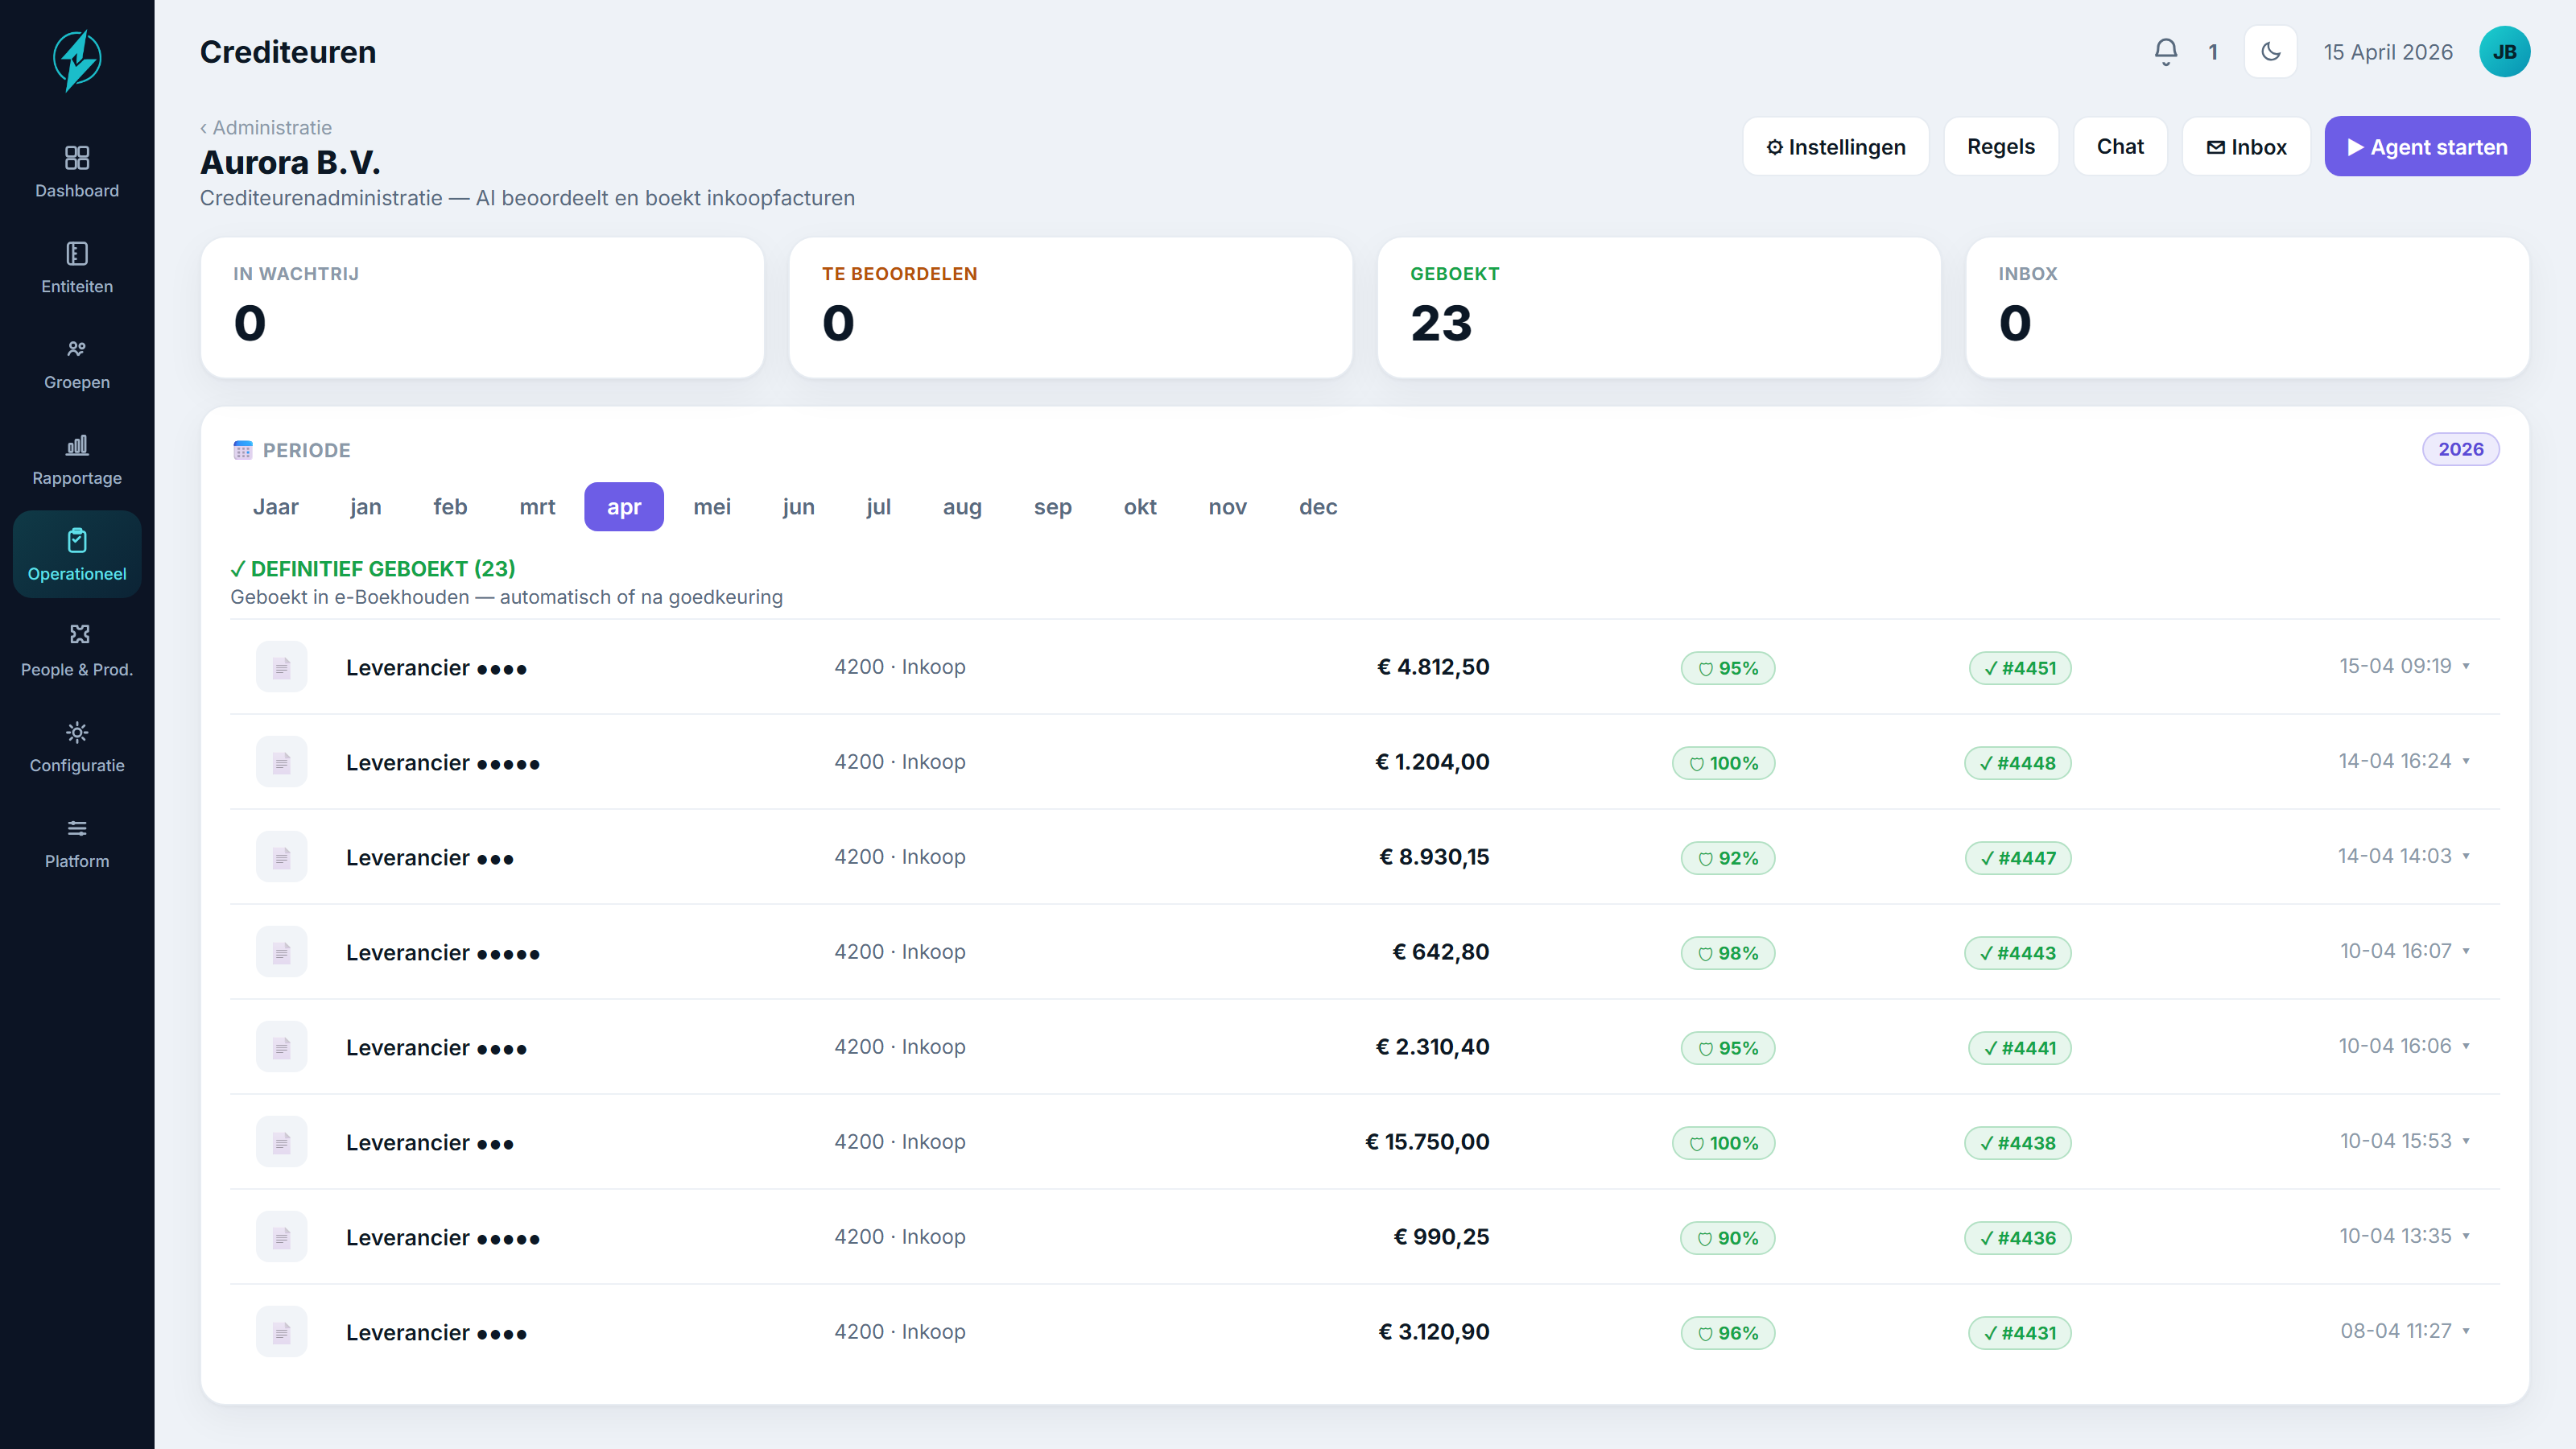
Task: Expand the row dated 08-04 11:27
Action: [2466, 1331]
